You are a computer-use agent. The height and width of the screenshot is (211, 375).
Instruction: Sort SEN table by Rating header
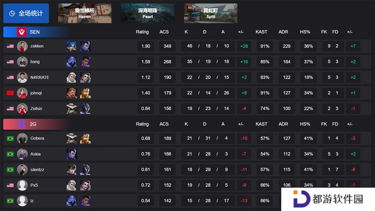(142, 32)
